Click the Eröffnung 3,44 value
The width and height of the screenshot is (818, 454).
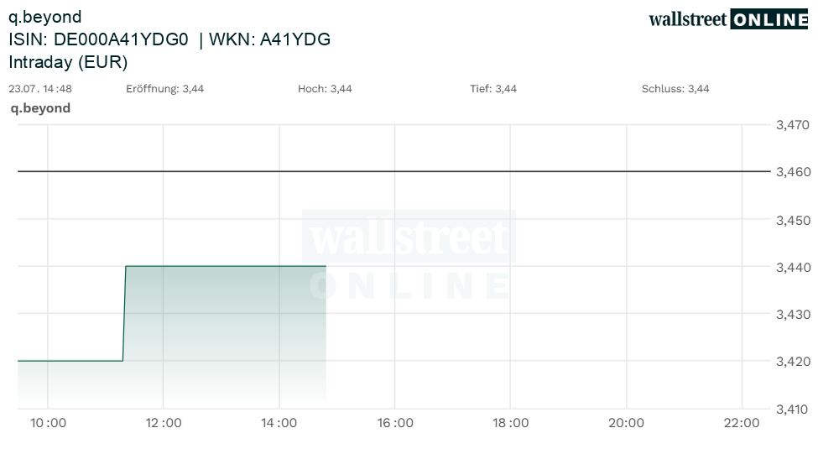(x=164, y=89)
